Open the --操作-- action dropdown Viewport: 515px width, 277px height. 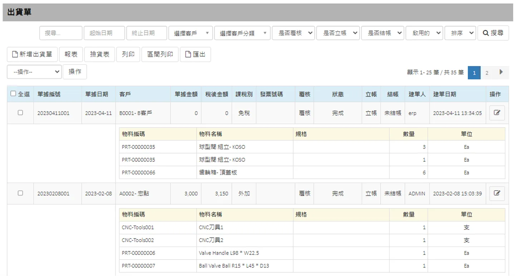pyautogui.click(x=34, y=72)
